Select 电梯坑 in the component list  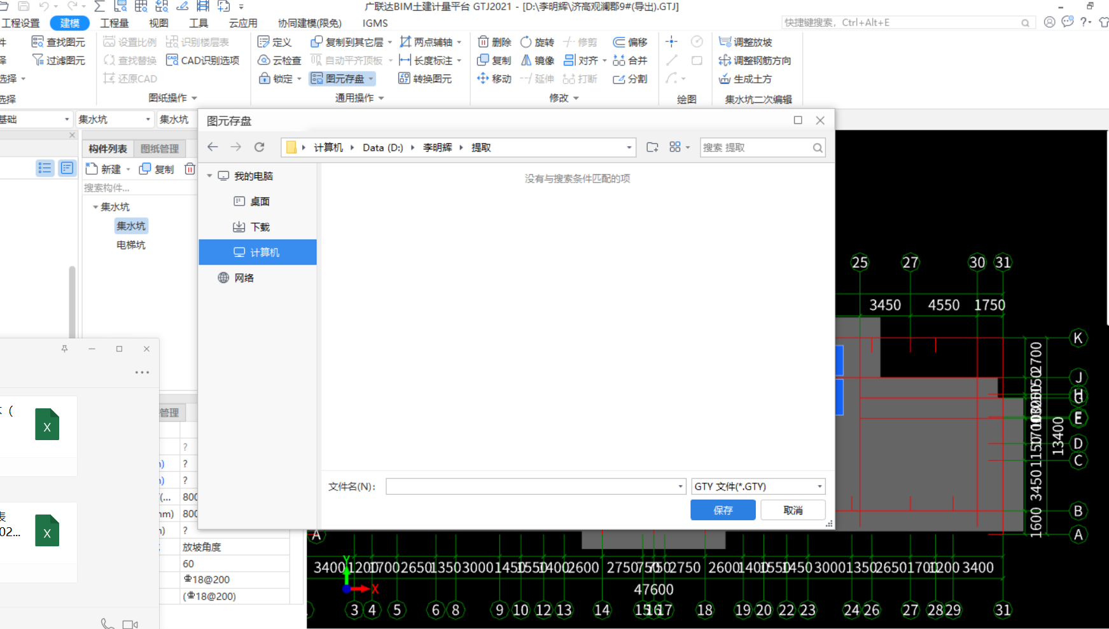[x=131, y=245]
